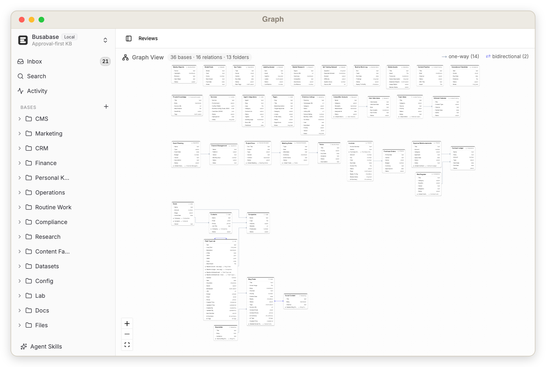The image size is (546, 367).
Task: Select the Deals graph node
Action: [182, 214]
